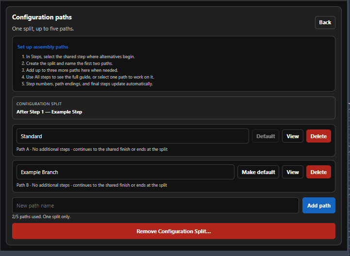Click the 'Set up assembly paths' heading
The width and height of the screenshot is (350, 256).
tap(43, 47)
